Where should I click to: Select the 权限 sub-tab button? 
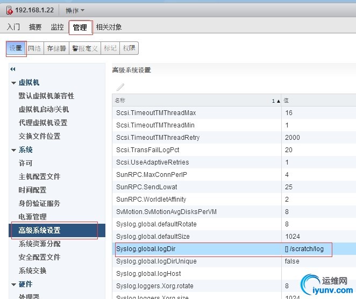pyautogui.click(x=129, y=48)
